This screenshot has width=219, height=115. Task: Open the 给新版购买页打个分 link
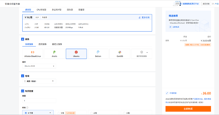pos(190,4)
